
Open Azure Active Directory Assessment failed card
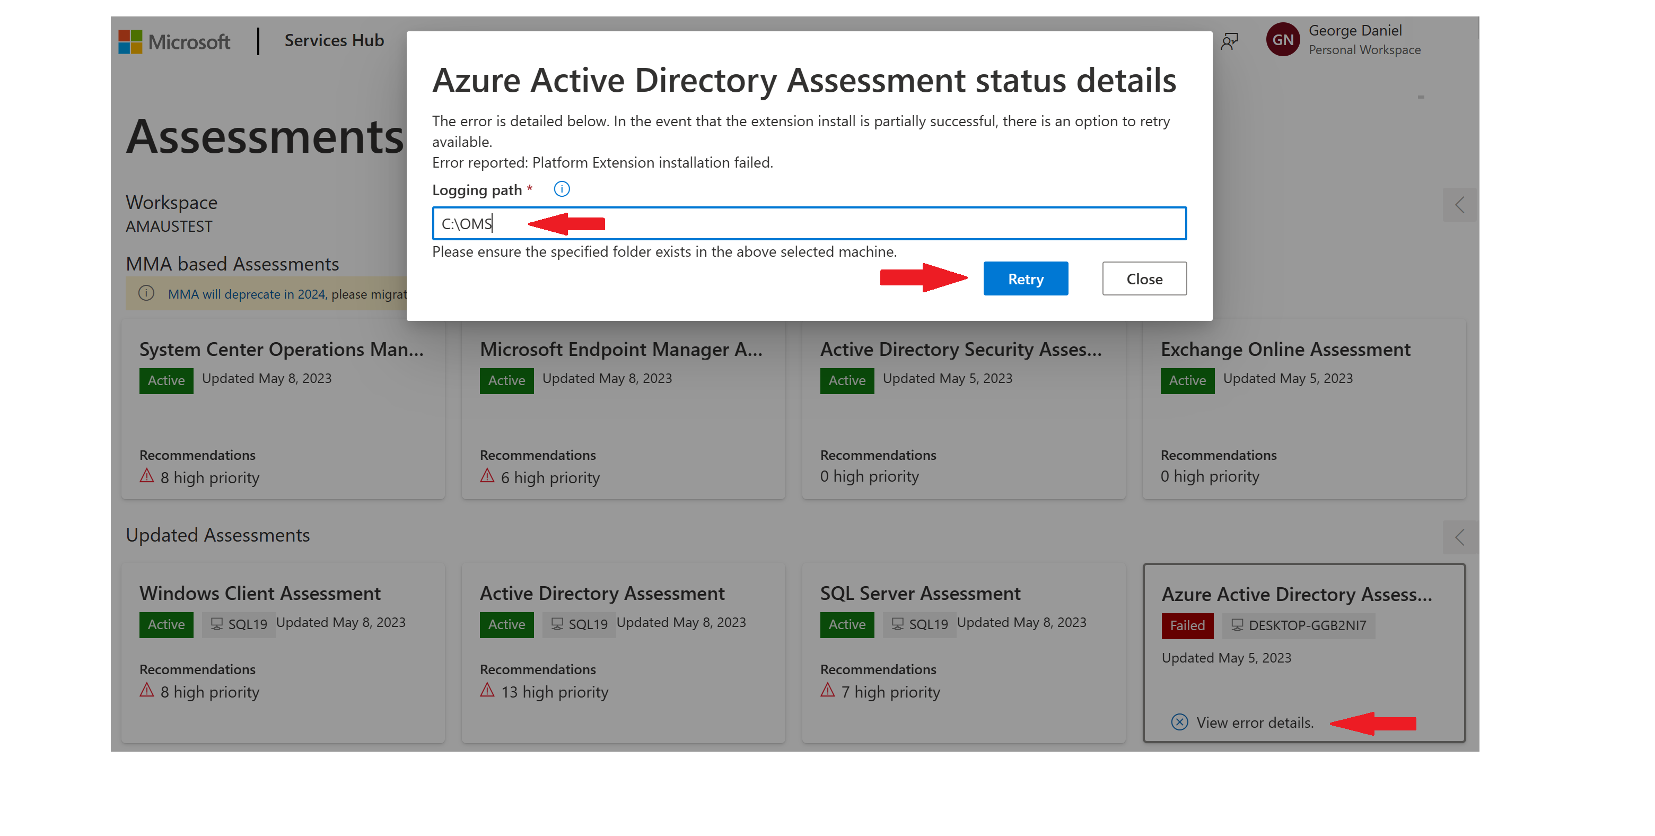coord(1304,654)
